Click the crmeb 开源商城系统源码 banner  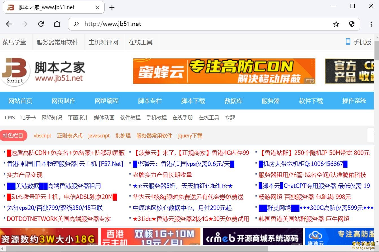253,237
